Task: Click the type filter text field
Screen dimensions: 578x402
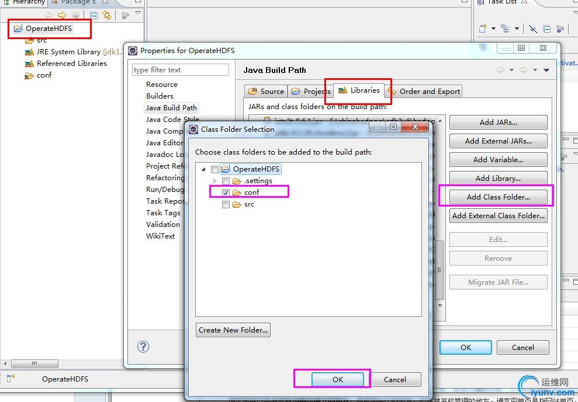Action: 180,70
